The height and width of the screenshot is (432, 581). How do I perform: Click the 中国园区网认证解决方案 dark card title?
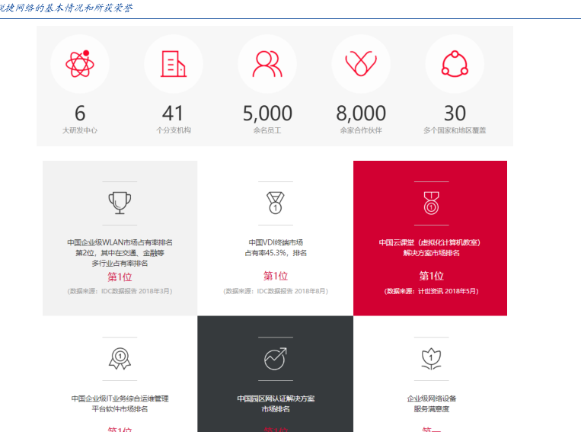coord(275,398)
